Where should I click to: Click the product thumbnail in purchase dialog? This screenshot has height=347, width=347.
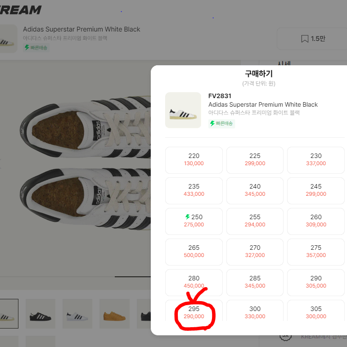[x=183, y=110]
